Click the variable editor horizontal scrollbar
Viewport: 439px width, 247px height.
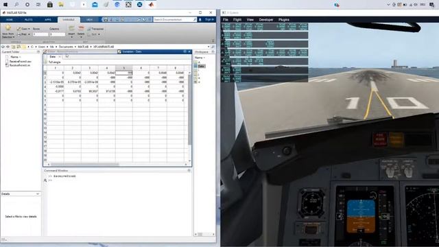(x=84, y=165)
